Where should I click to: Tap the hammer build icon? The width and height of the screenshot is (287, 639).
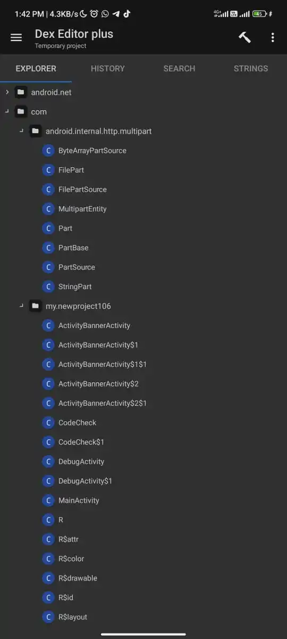click(x=244, y=37)
